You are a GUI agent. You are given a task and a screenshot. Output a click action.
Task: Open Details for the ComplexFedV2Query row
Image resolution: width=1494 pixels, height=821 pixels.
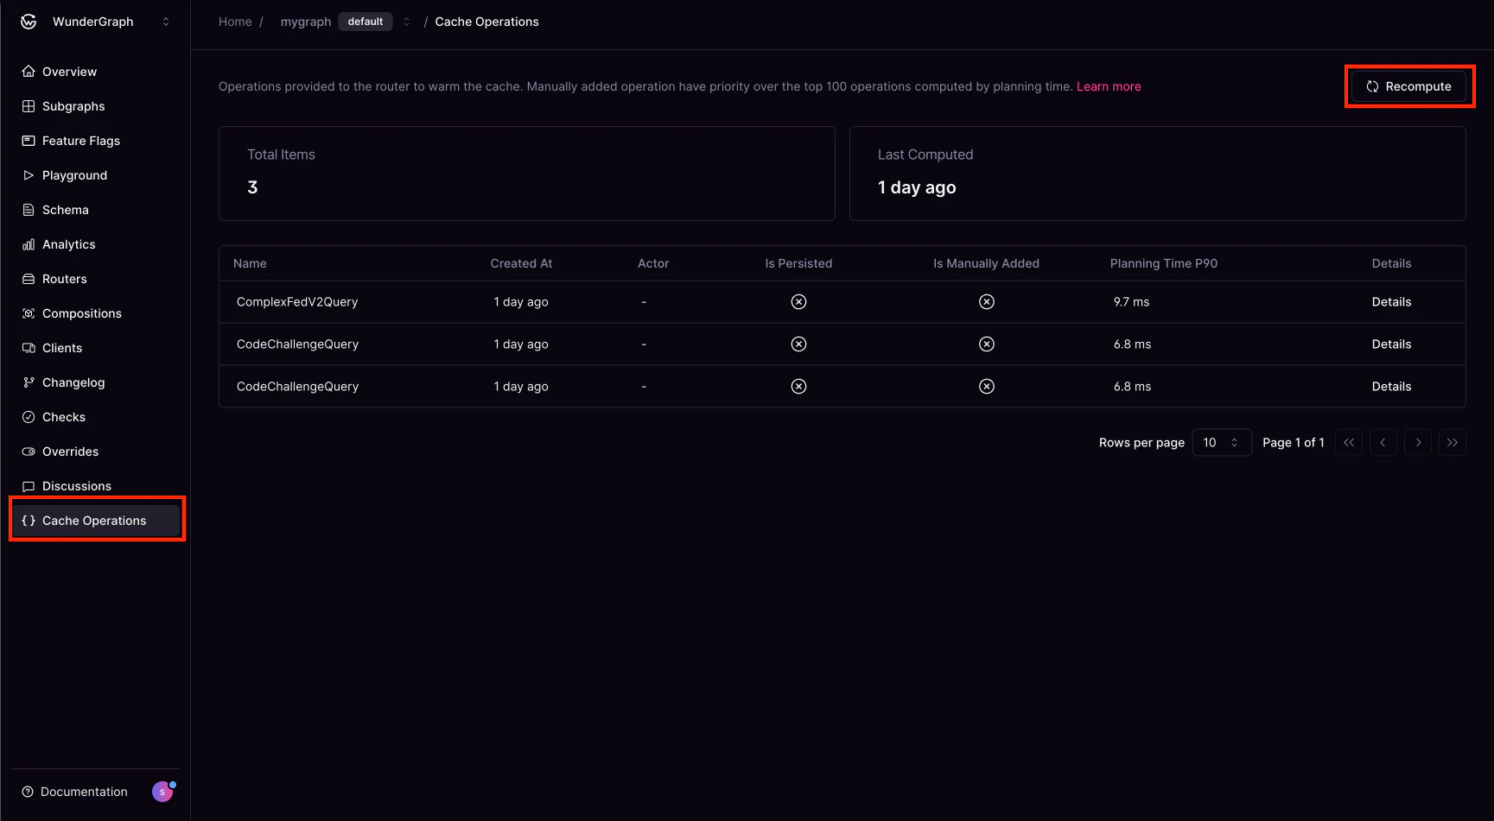[x=1391, y=301]
